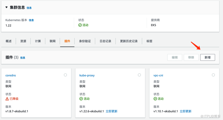Open 信息 link next to Kubernetes 版本
The width and height of the screenshot is (223, 120).
click(31, 20)
